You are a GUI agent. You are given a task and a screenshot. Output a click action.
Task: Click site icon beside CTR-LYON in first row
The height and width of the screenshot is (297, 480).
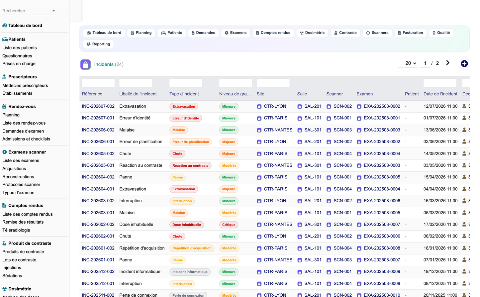click(259, 107)
